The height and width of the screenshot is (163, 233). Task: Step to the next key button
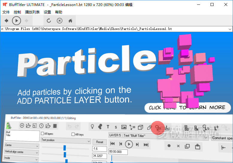[137, 144]
